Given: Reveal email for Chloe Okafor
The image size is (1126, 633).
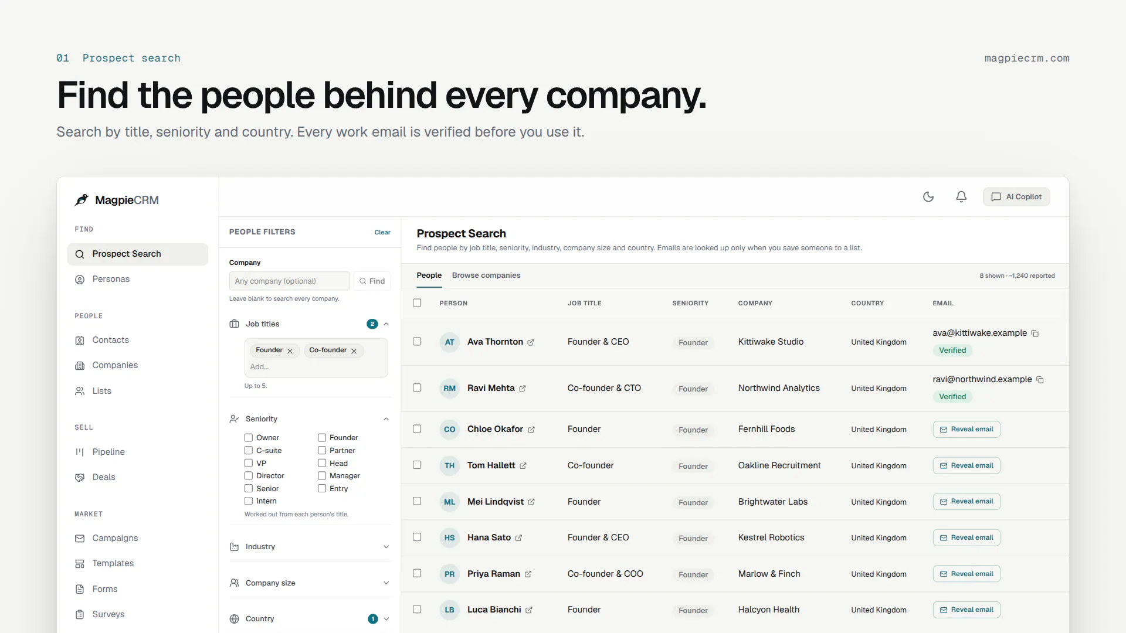Looking at the screenshot, I should click(966, 430).
